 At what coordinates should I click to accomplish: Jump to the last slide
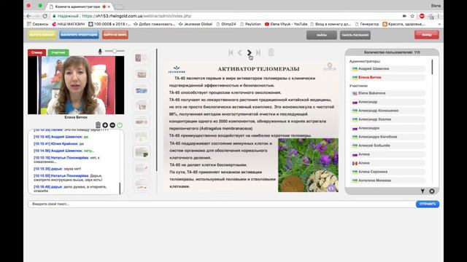258,52
